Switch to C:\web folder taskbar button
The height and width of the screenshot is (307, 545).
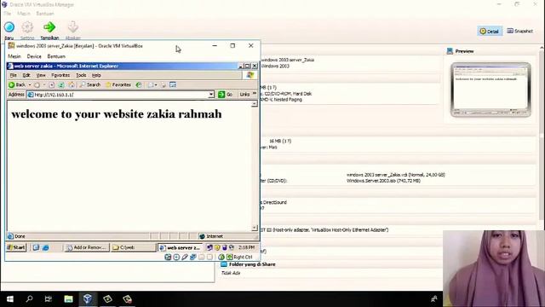click(x=134, y=247)
